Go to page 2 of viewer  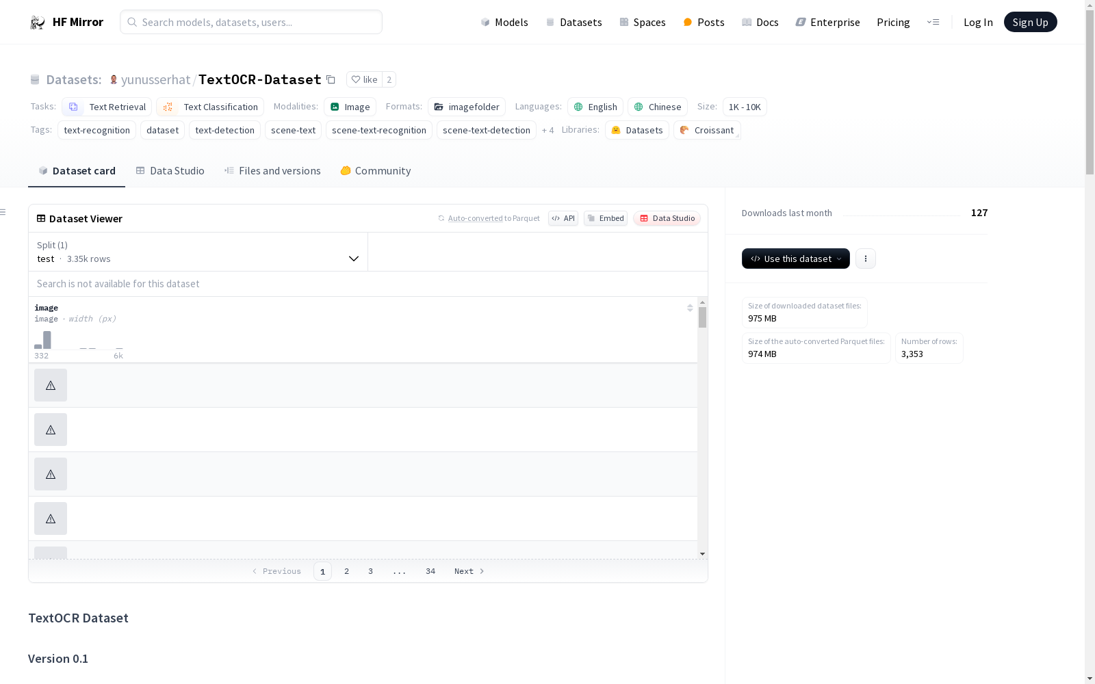(346, 571)
